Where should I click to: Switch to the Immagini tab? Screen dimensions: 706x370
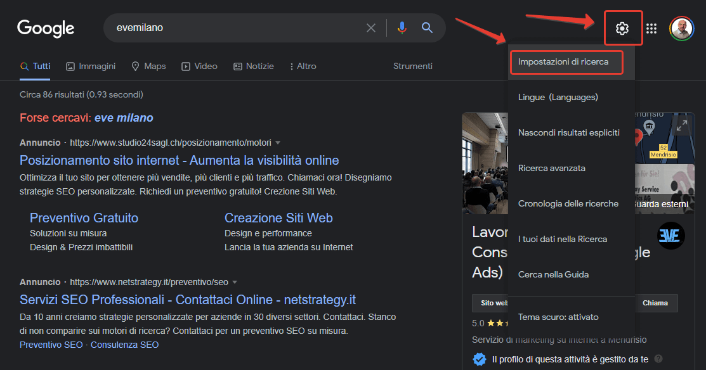[91, 66]
